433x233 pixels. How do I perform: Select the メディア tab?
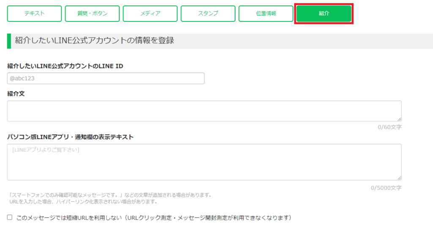coord(150,13)
